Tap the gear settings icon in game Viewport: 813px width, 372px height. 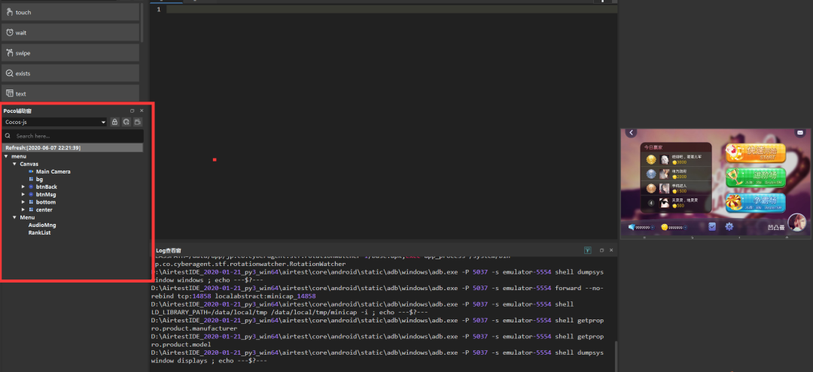point(729,226)
